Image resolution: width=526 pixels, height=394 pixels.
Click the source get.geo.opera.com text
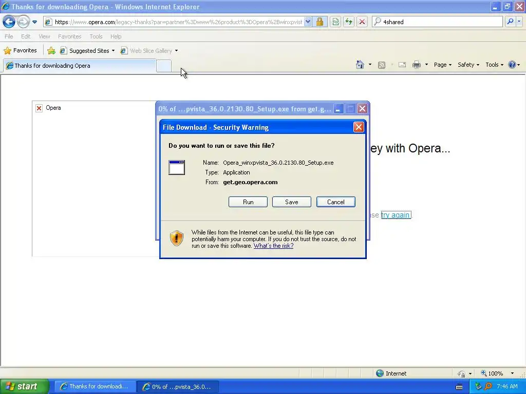click(250, 182)
